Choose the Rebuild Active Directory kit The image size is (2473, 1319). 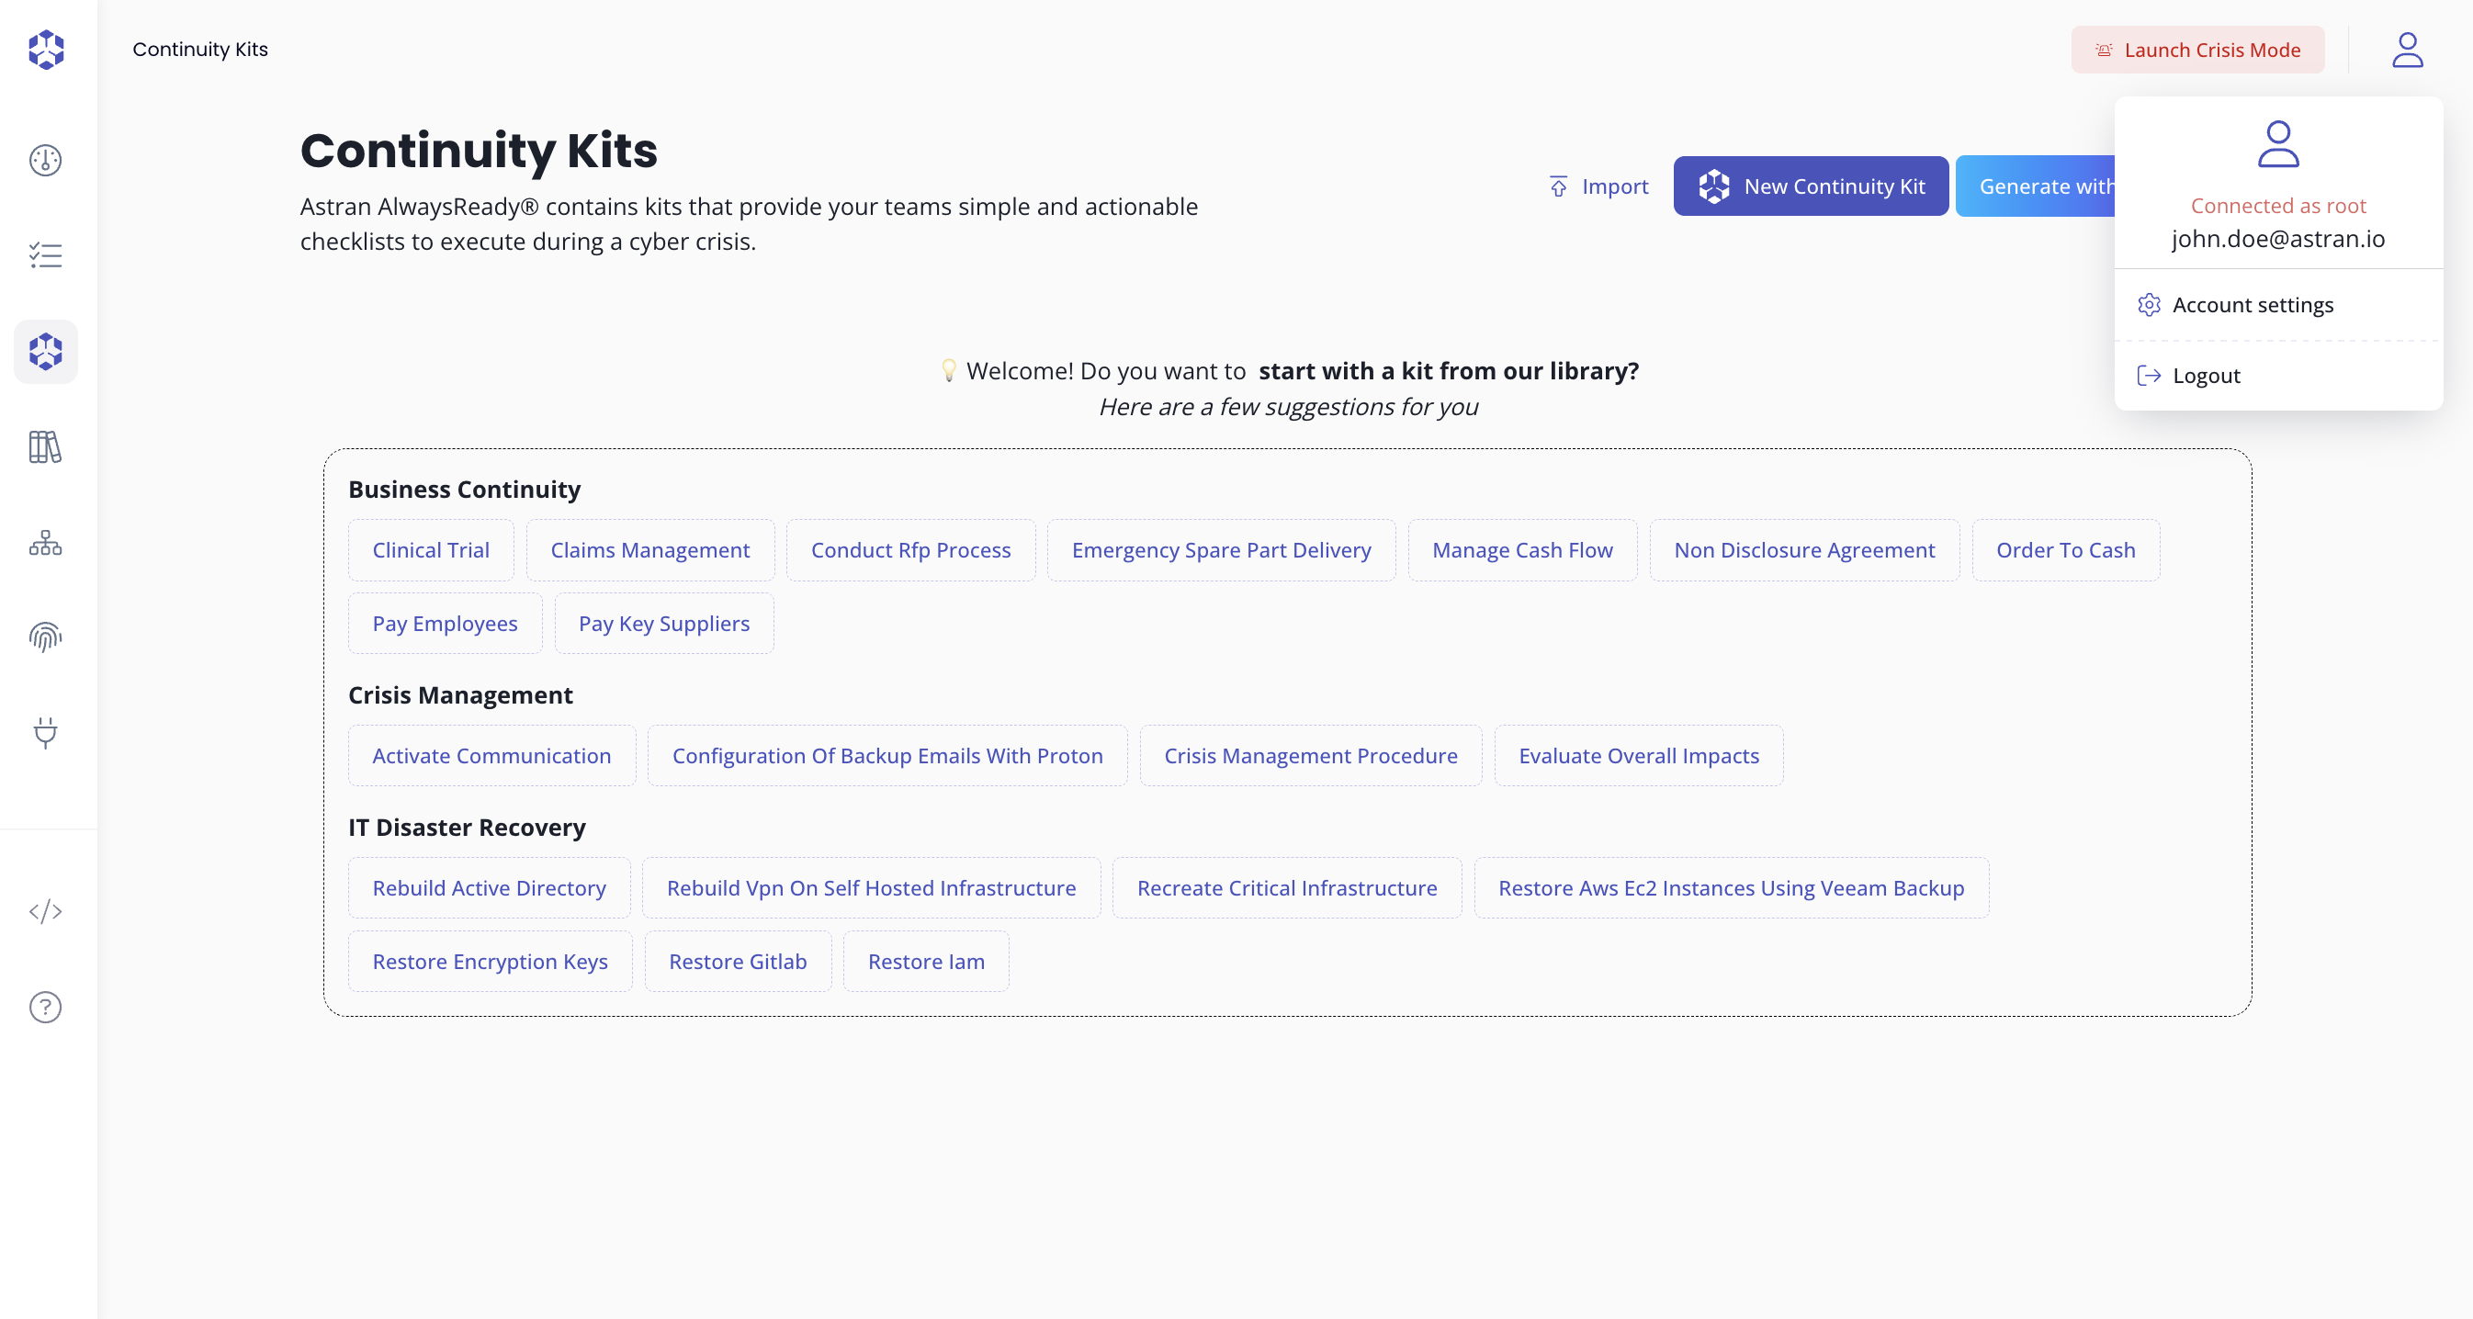pos(489,888)
